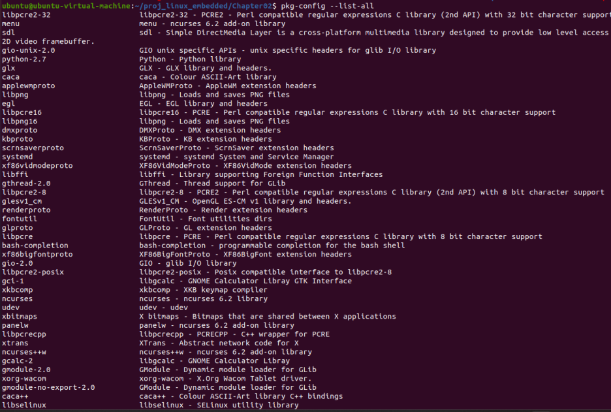611x412 pixels.
Task: Click the 'xf86bigfontproto' package name
Action: tap(37, 254)
